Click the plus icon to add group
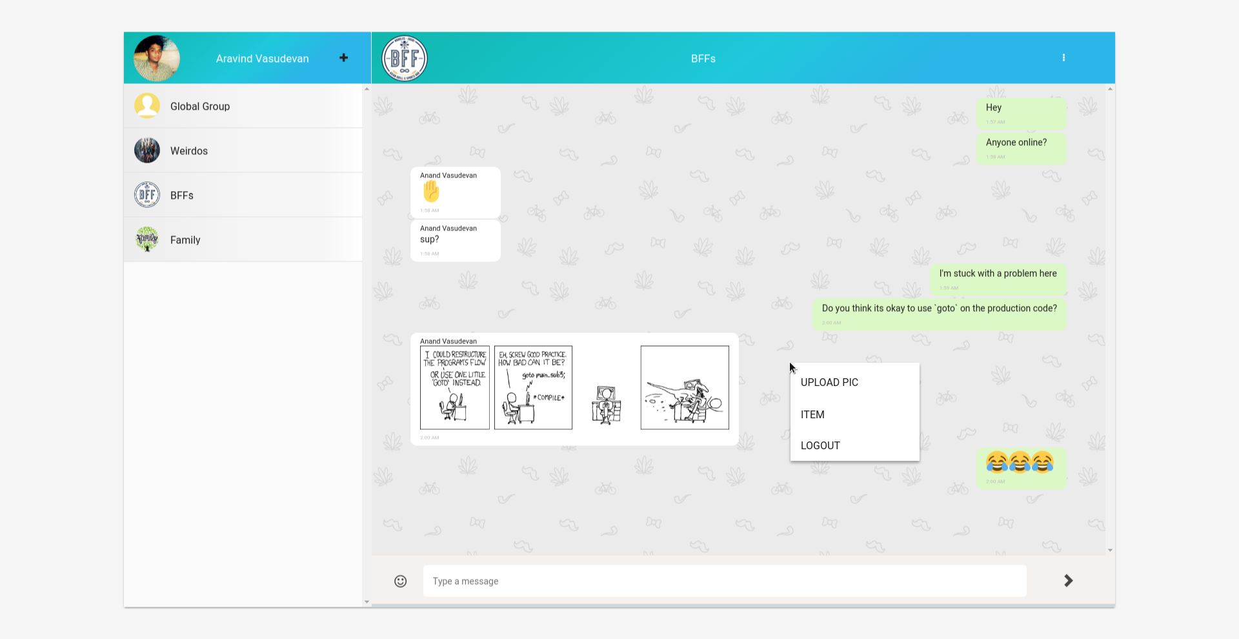Viewport: 1239px width, 639px height. pos(343,58)
